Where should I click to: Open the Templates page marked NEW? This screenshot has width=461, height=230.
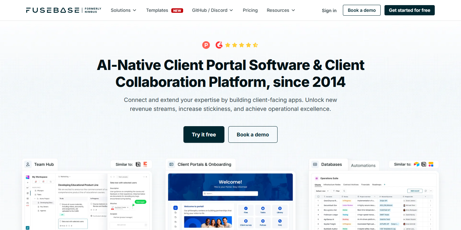(x=165, y=10)
